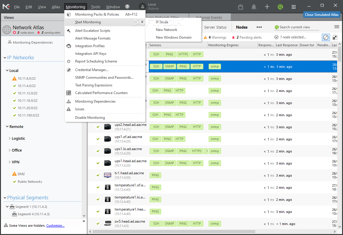343x235 pixels.
Task: Select IP Node from submenu
Action: coord(173,22)
